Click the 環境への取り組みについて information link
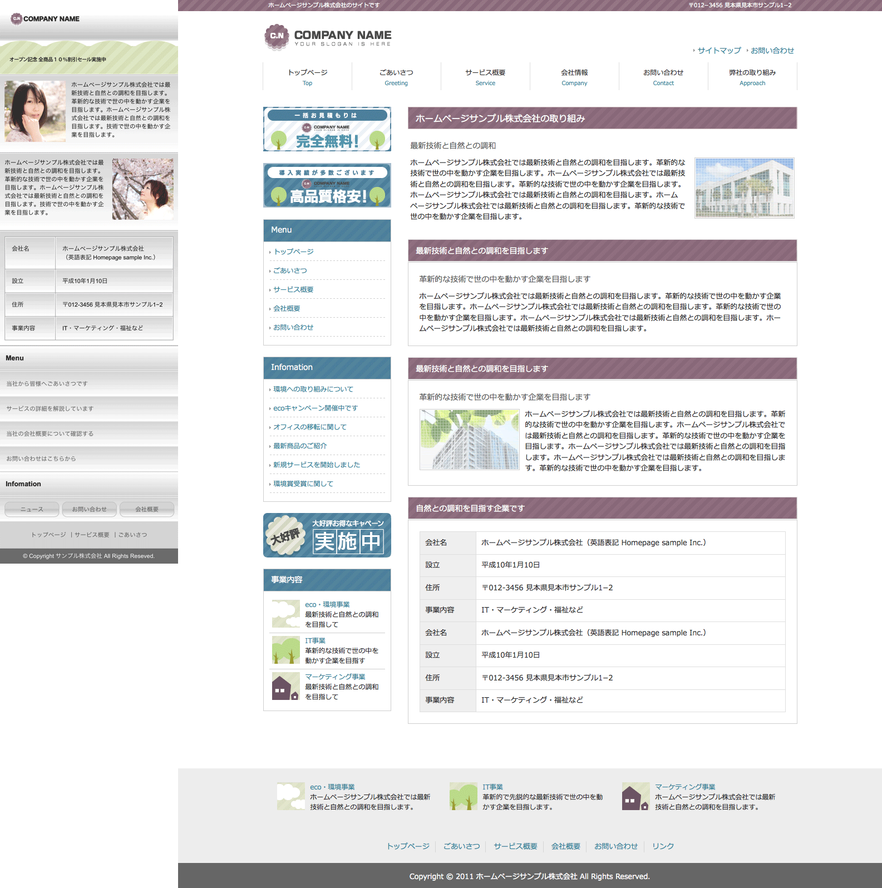This screenshot has height=888, width=882. click(x=313, y=389)
